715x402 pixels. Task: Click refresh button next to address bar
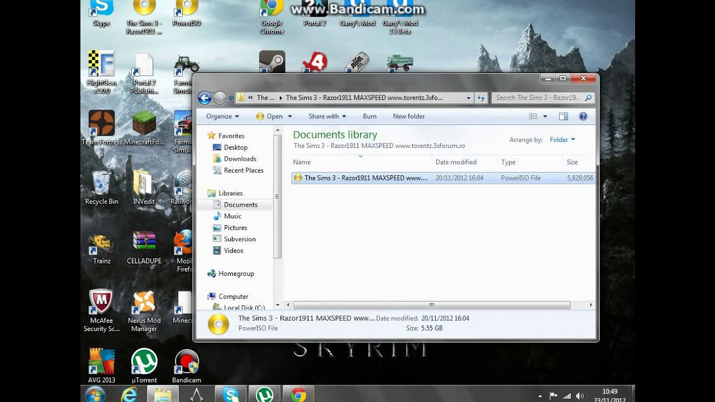(481, 98)
